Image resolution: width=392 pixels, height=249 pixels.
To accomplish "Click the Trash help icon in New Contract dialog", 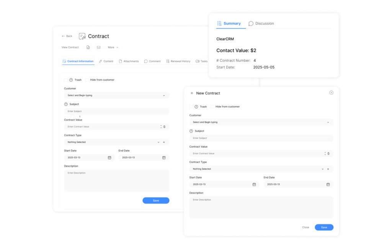I will [196, 107].
